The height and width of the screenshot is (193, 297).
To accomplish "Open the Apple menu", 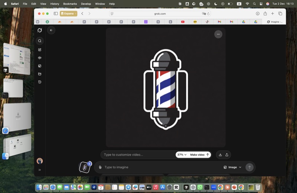I will pos(6,4).
